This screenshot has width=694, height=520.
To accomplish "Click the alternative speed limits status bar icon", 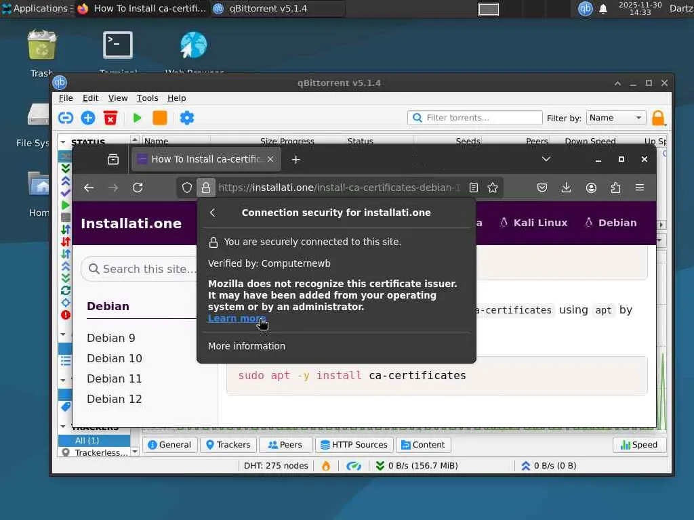I will pos(354,466).
